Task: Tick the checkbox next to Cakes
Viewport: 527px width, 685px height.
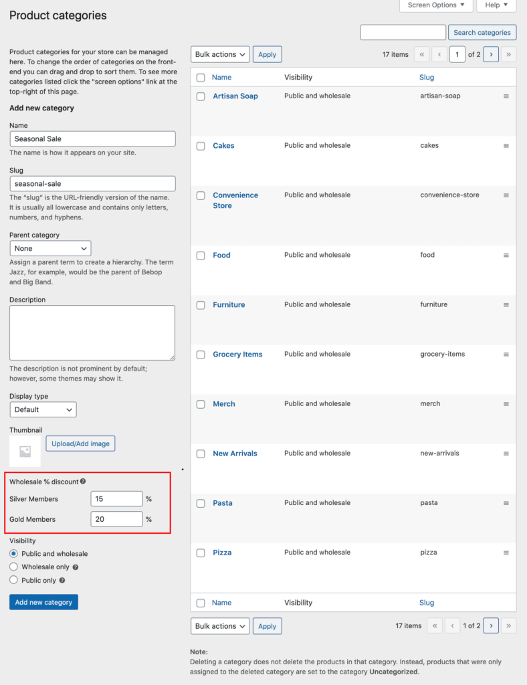Action: [x=201, y=146]
